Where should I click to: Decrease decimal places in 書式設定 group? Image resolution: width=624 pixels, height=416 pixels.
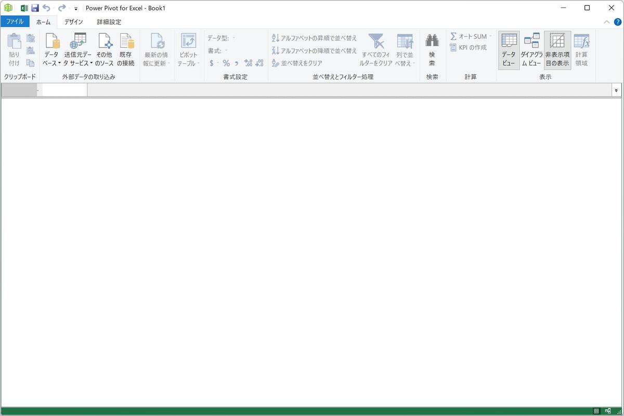pyautogui.click(x=259, y=63)
